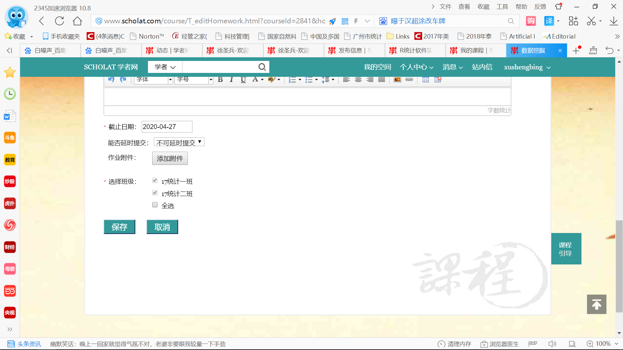The height and width of the screenshot is (350, 623).
Task: Insert a hyperlink via link icon
Action: (409, 80)
